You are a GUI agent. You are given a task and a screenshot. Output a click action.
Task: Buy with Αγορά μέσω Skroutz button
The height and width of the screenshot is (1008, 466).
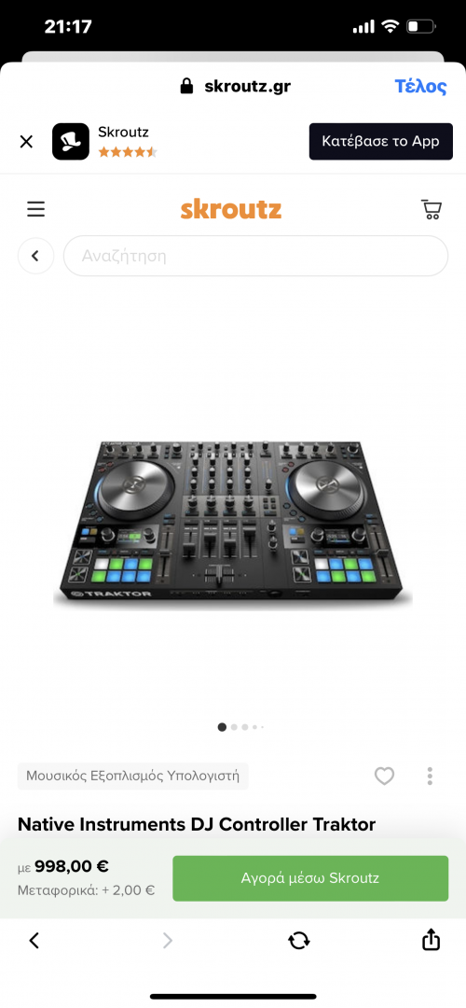click(x=310, y=878)
